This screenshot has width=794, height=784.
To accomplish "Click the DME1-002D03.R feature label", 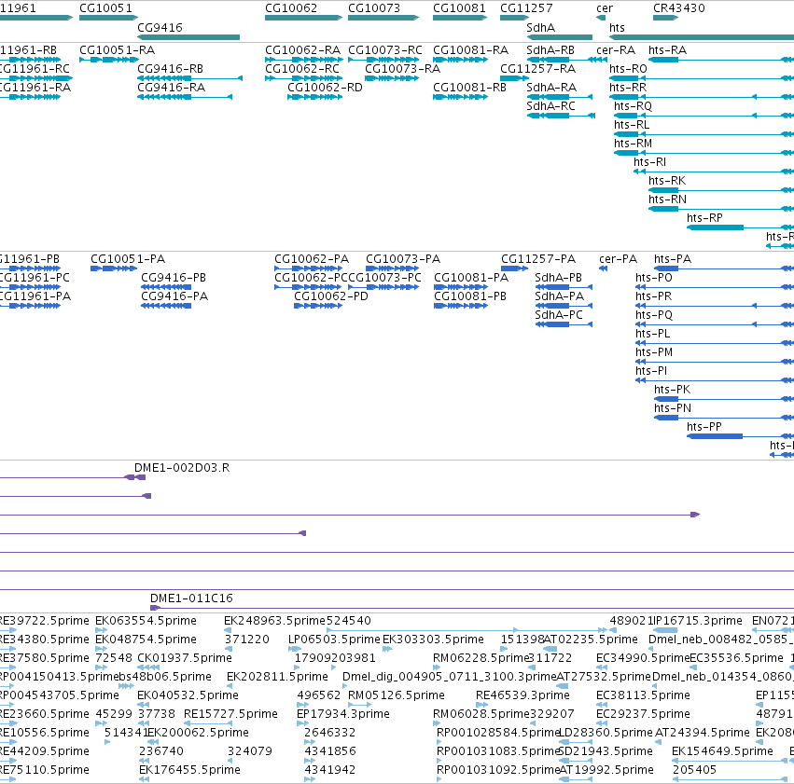I will [182, 468].
